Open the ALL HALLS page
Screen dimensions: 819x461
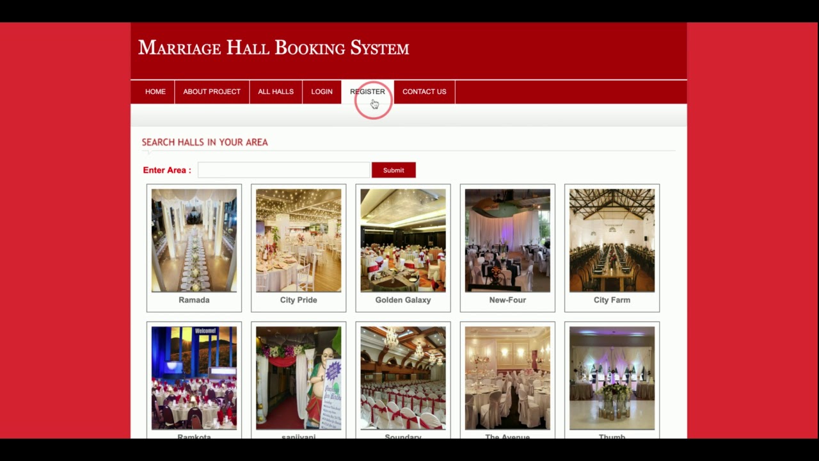pos(276,92)
